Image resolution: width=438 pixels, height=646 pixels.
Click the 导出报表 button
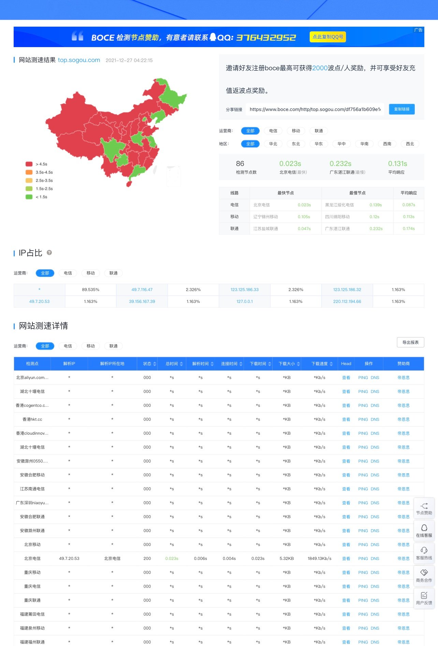(x=411, y=342)
